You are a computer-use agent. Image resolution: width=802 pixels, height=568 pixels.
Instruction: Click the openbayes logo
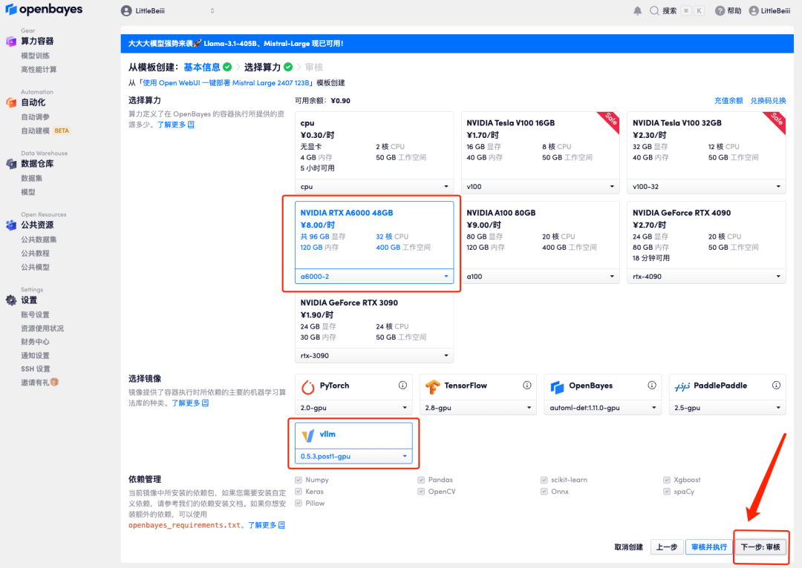click(x=44, y=10)
